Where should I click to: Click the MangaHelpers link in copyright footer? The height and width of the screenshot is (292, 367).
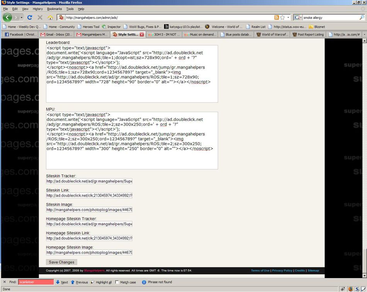pyautogui.click(x=94, y=270)
